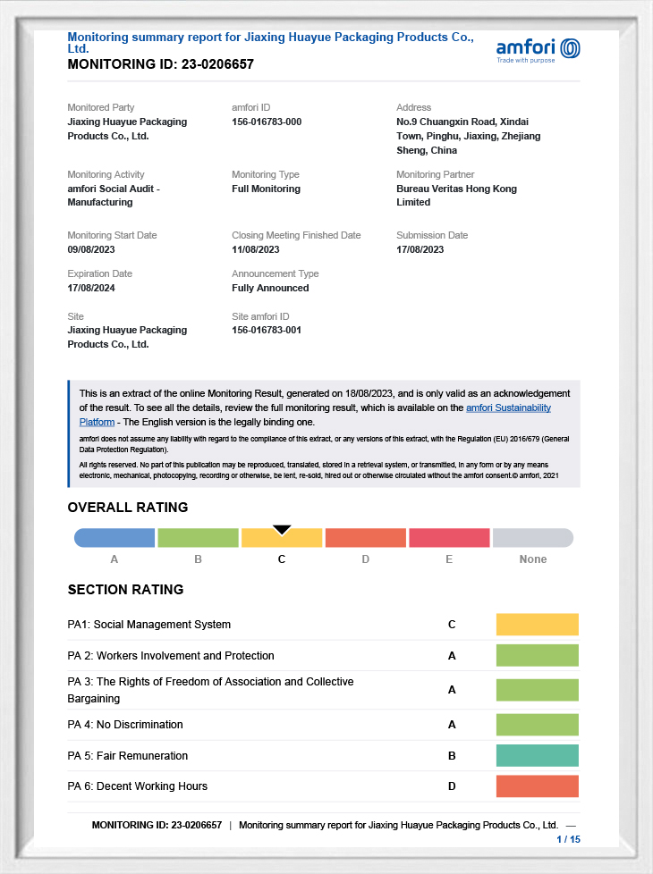Click the red E overall rating segment
The height and width of the screenshot is (874, 653).
pos(449,538)
